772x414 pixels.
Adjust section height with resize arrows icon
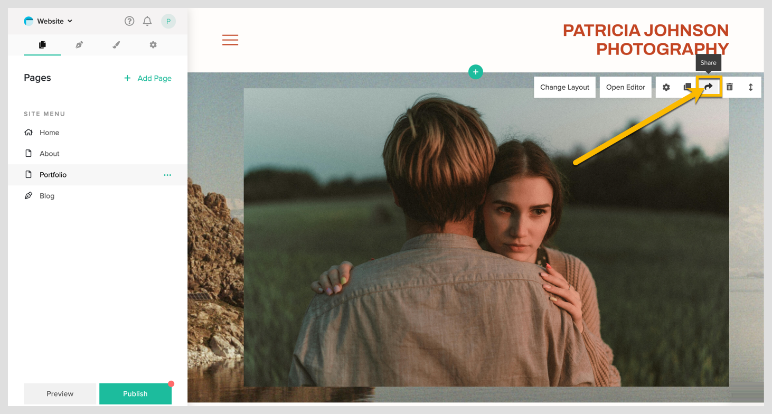tap(750, 87)
